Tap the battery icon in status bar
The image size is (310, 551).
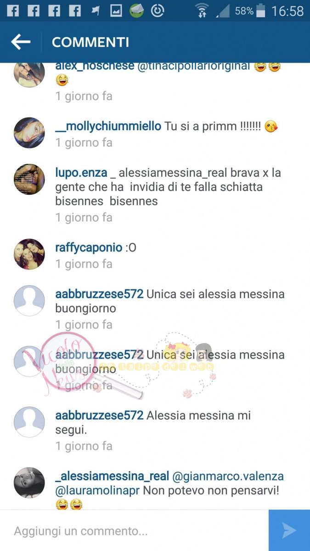[261, 11]
